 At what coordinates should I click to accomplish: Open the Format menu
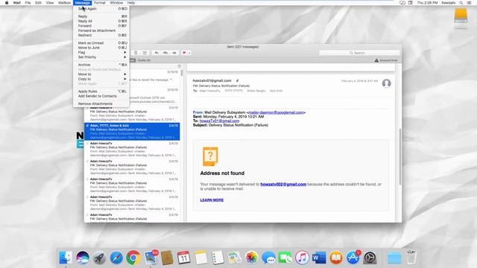(99, 3)
